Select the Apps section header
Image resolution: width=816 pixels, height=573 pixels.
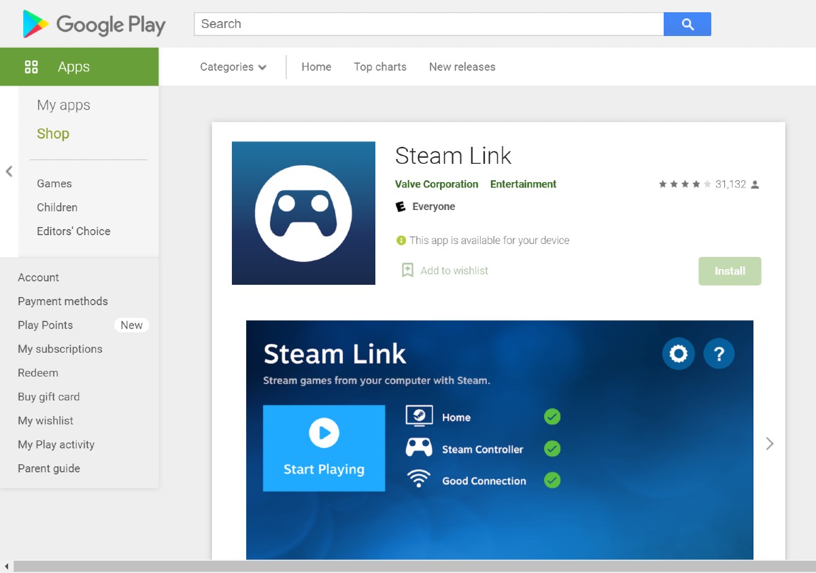coord(80,67)
